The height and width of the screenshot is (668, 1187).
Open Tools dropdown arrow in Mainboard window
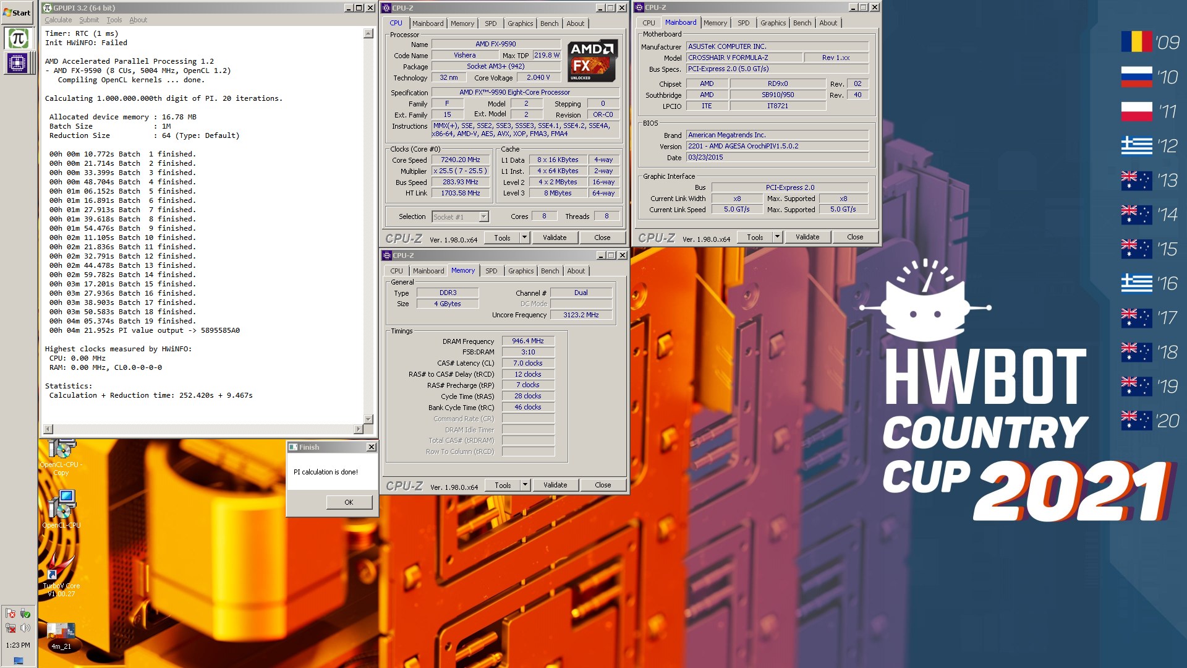pos(777,237)
